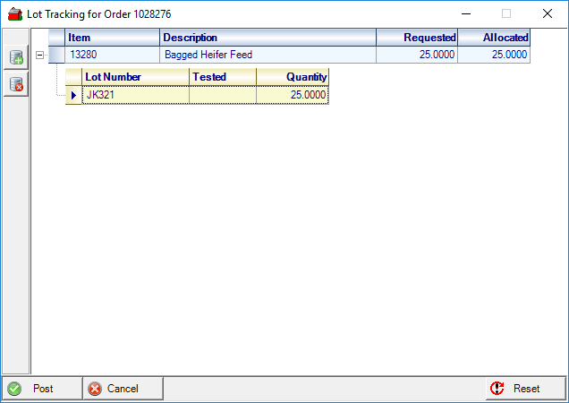Click the Item column header
The height and width of the screenshot is (403, 569).
(x=112, y=38)
